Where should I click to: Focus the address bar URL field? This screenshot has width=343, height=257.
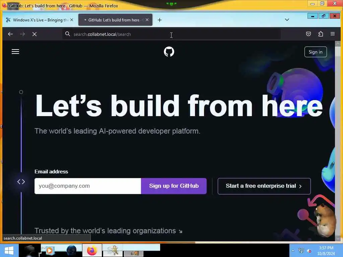pyautogui.click(x=171, y=34)
